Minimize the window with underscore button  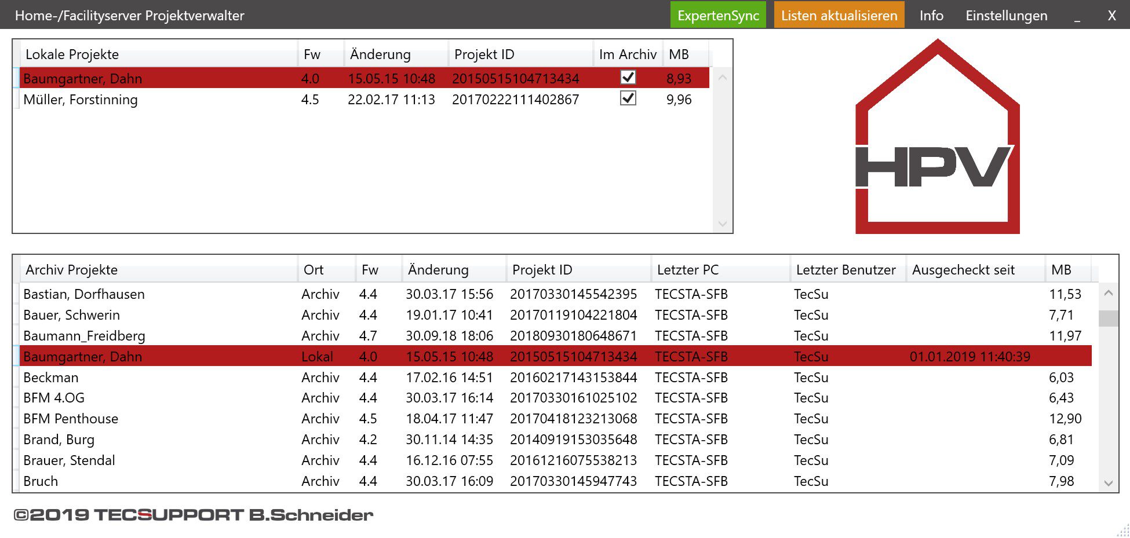[1077, 16]
